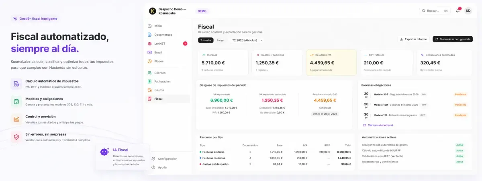This screenshot has width=482, height=181.
Task: Click the calendar icon beside Ver calendario fiscal
Action: [x=364, y=125]
